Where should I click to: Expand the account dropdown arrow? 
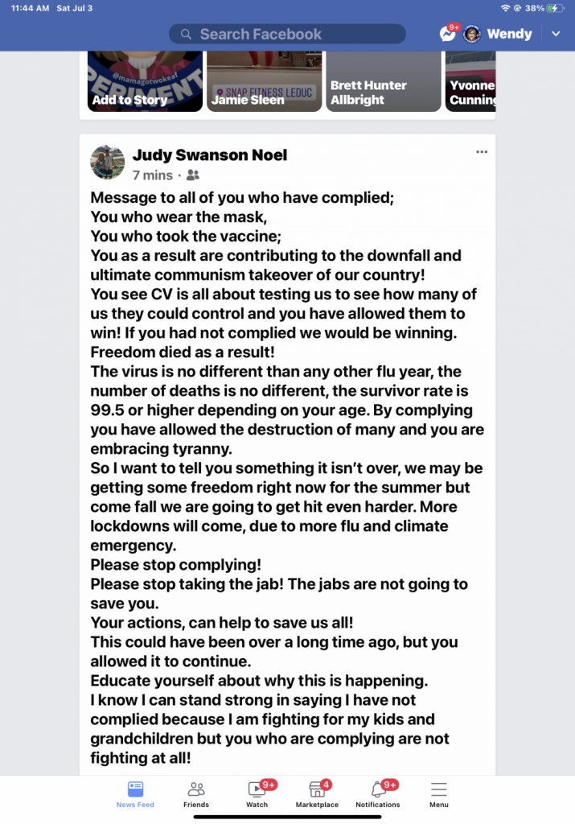pos(556,34)
